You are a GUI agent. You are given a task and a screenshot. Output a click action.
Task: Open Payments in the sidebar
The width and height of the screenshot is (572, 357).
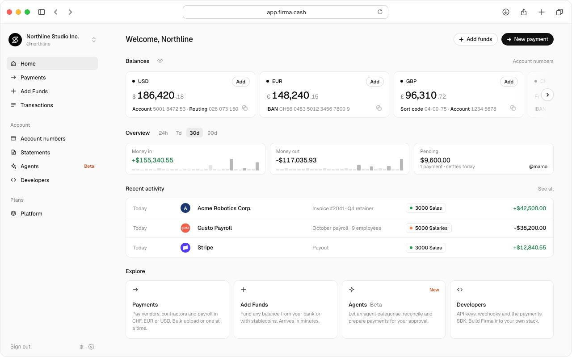pos(52,77)
